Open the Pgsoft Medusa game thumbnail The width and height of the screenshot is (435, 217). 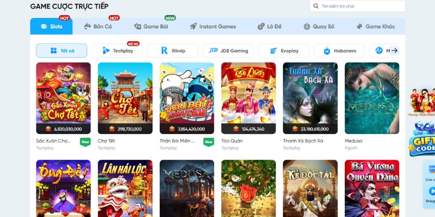coord(372,98)
